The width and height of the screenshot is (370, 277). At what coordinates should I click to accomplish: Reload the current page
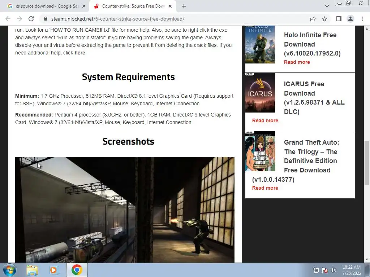click(31, 19)
